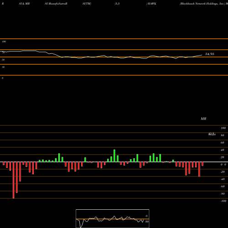Open the mini overview chart thumbnail
This screenshot has width=228, height=228.
click(x=113, y=218)
